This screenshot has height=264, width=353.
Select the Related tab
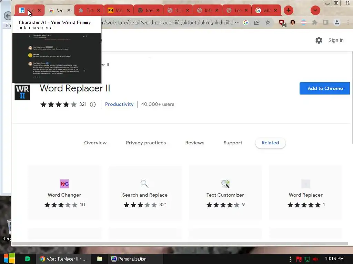(x=270, y=143)
